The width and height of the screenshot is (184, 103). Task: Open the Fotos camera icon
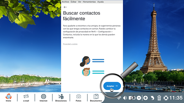point(78,98)
